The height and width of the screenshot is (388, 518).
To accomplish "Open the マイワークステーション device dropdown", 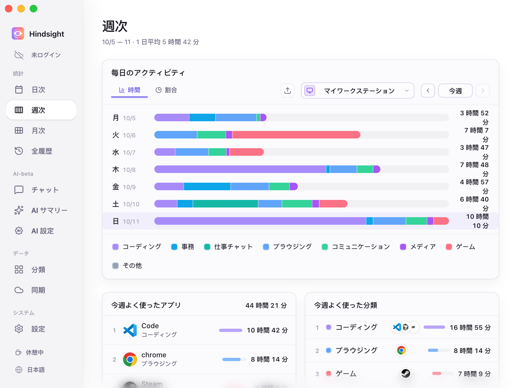I will [x=358, y=91].
